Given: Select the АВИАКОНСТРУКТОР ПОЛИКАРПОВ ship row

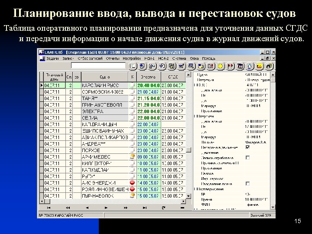Looking at the screenshot, I should 113,137.
